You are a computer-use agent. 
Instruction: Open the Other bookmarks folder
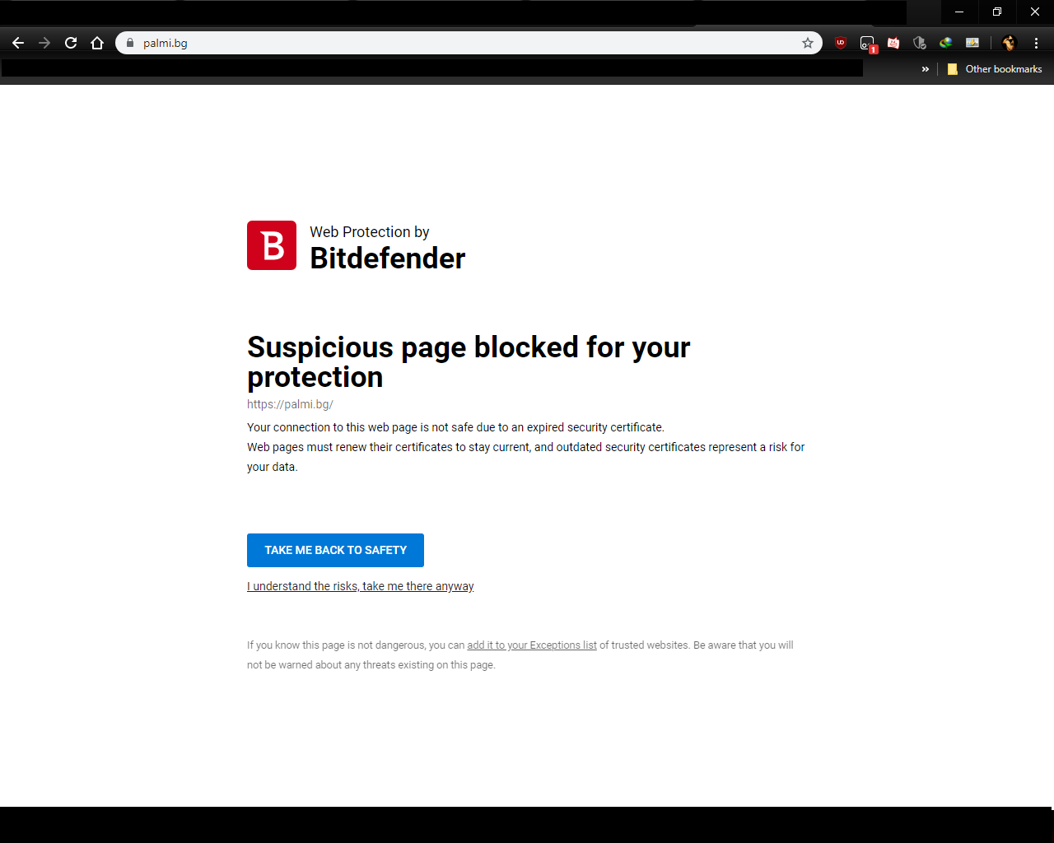995,69
